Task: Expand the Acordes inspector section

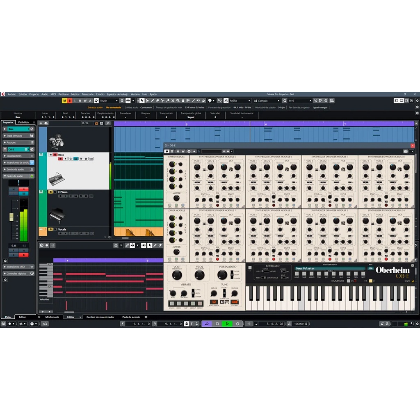Action: pyautogui.click(x=5, y=142)
